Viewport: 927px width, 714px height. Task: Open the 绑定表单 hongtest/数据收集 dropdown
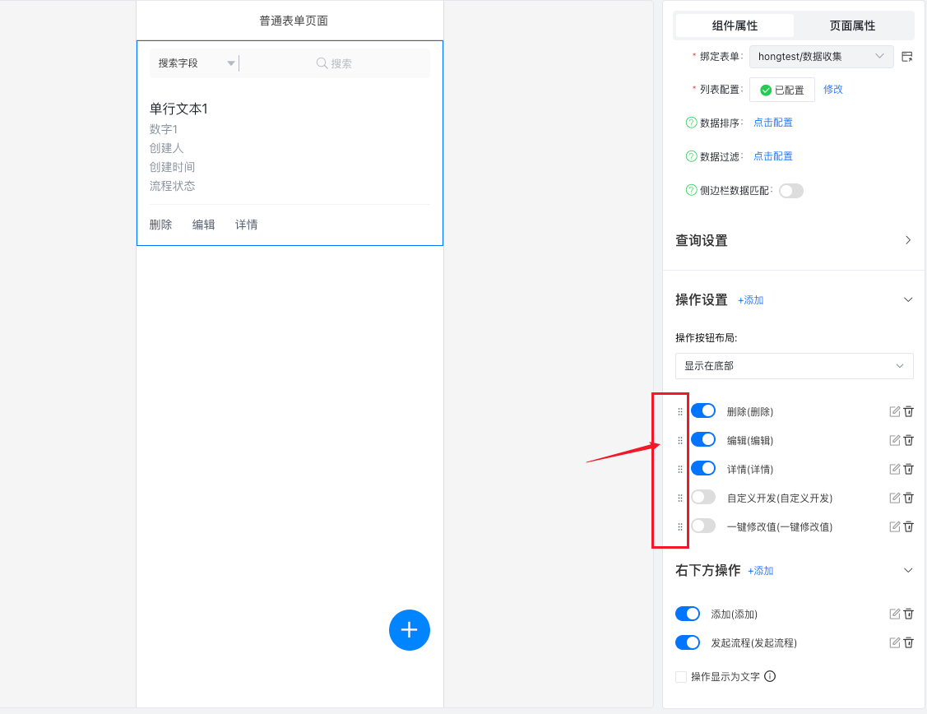pos(821,57)
